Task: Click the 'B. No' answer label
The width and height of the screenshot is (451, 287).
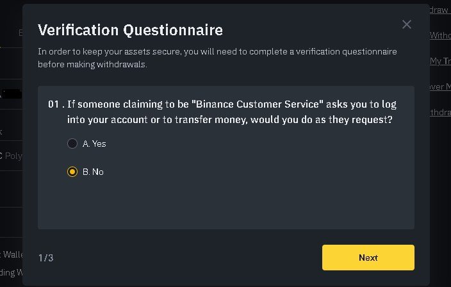Action: click(x=93, y=172)
